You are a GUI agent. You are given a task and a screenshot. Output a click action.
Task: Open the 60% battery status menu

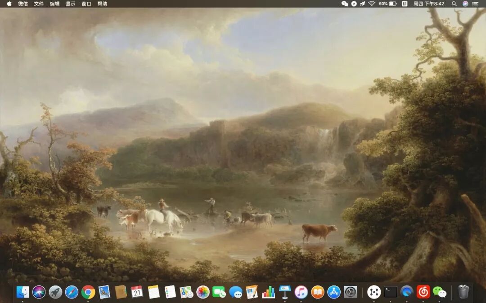pyautogui.click(x=388, y=4)
